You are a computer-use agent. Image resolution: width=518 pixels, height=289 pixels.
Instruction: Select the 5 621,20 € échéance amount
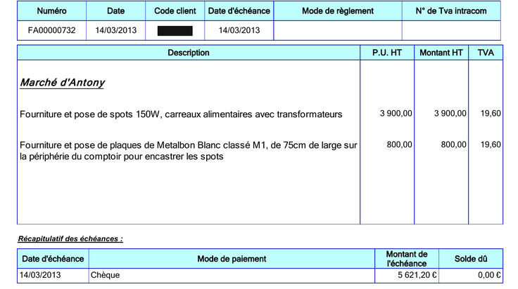click(x=417, y=275)
